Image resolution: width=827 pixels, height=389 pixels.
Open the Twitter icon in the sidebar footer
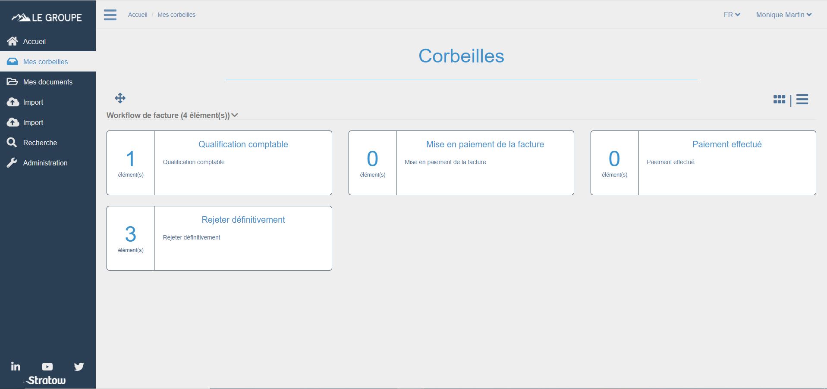click(79, 366)
